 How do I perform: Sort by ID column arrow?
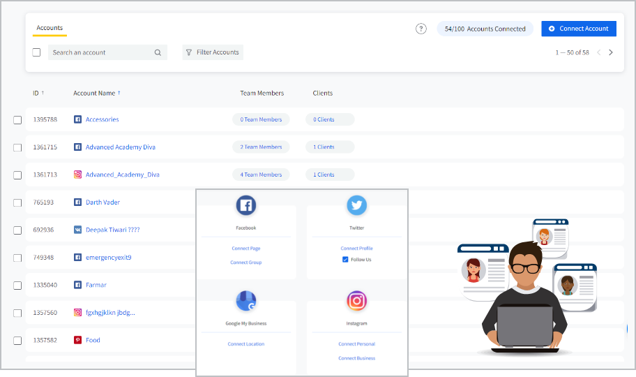pos(43,93)
